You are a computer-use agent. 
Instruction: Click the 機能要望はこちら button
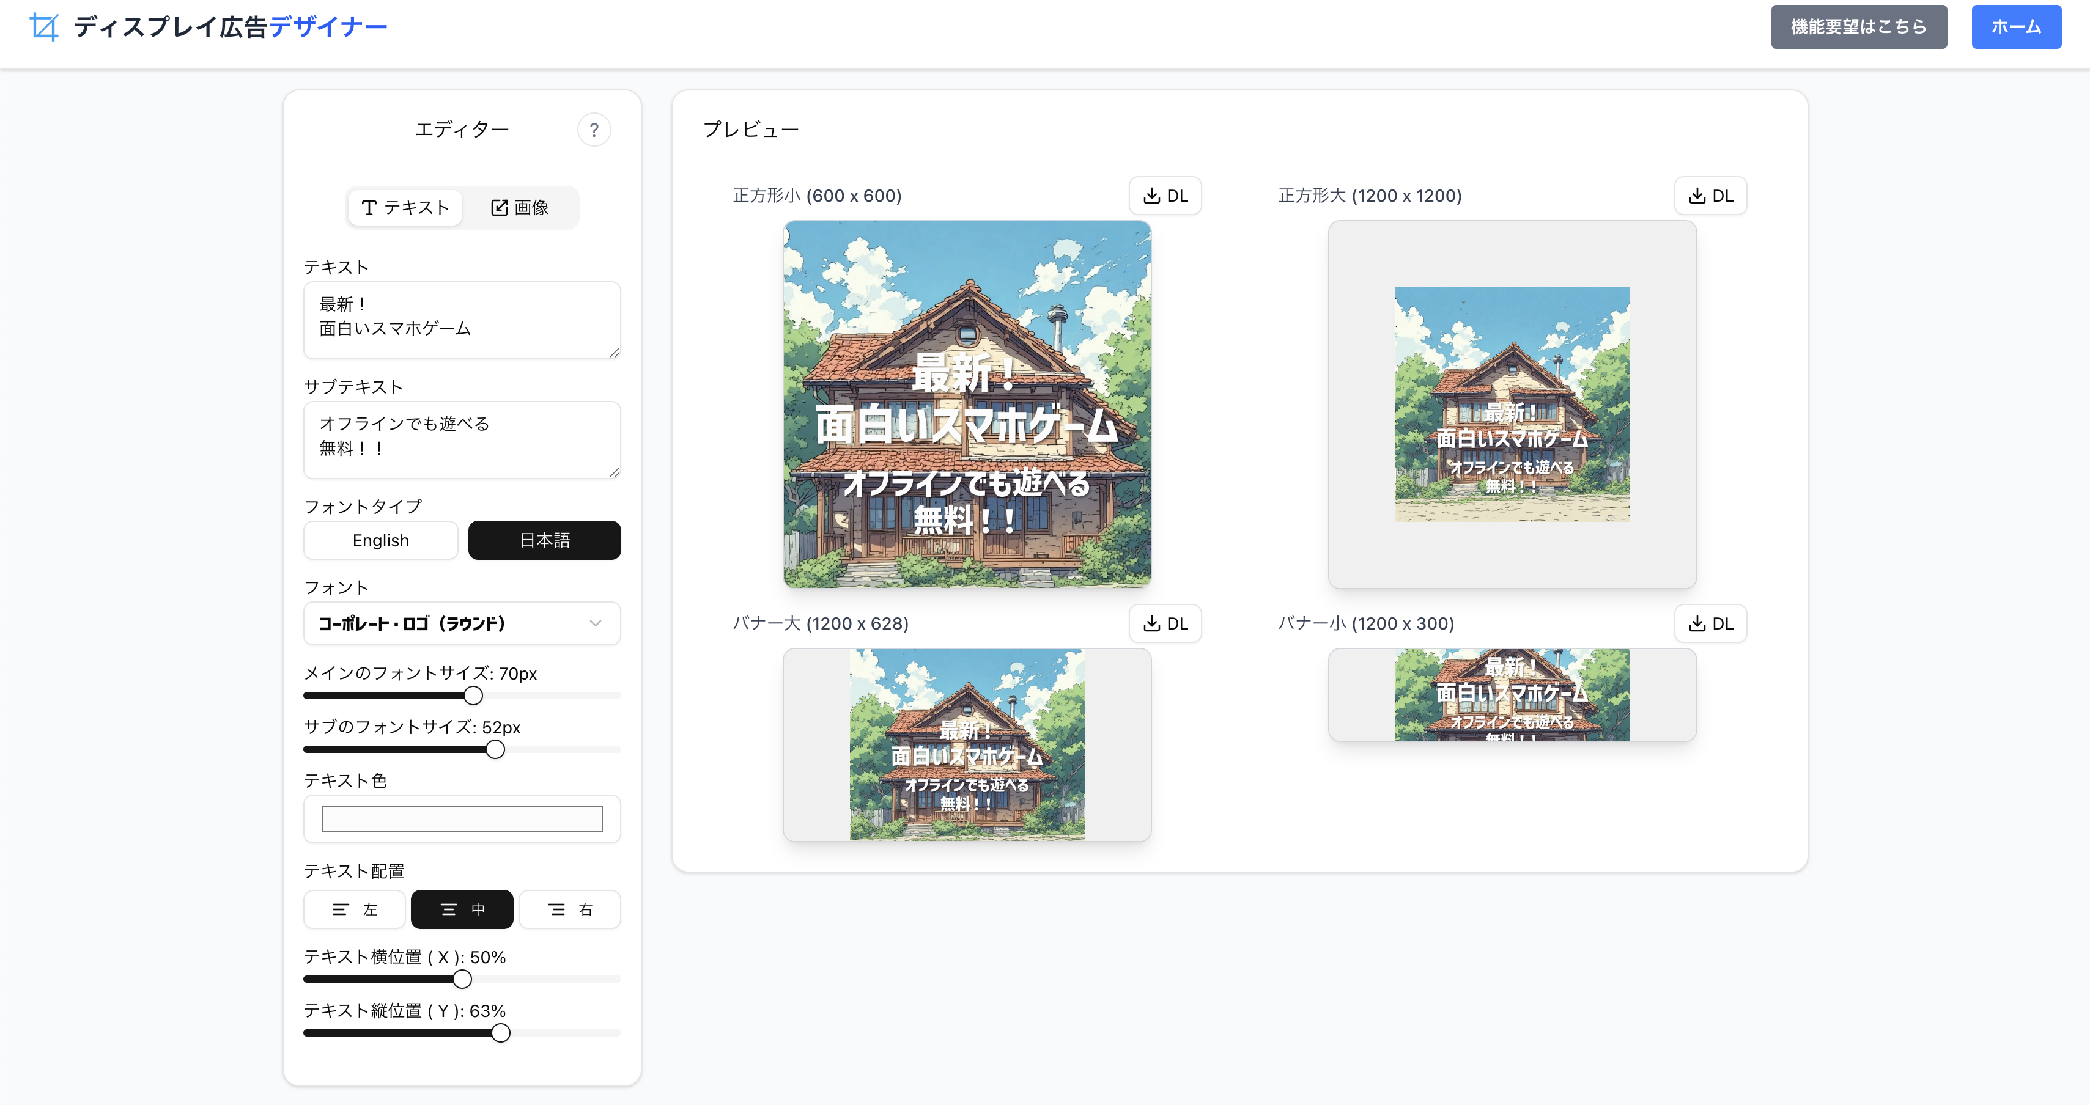pos(1858,27)
